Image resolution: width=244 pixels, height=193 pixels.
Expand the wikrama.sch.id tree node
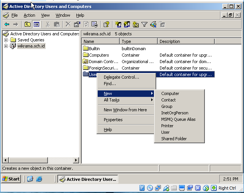tap(6, 46)
